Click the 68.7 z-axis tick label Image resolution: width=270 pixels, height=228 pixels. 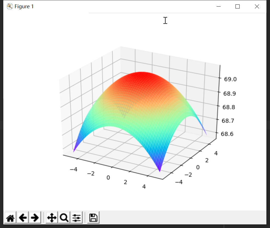(x=228, y=121)
